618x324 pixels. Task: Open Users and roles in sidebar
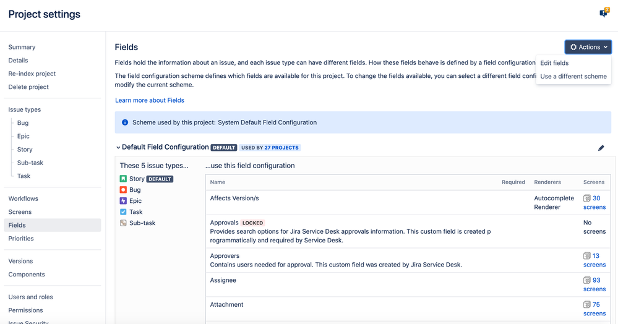tap(30, 297)
